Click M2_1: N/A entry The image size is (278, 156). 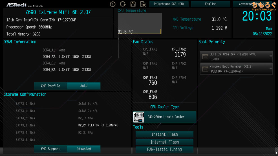[85, 118]
